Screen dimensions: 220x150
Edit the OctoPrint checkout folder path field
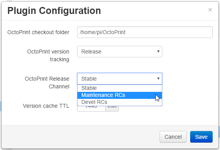(x=145, y=32)
